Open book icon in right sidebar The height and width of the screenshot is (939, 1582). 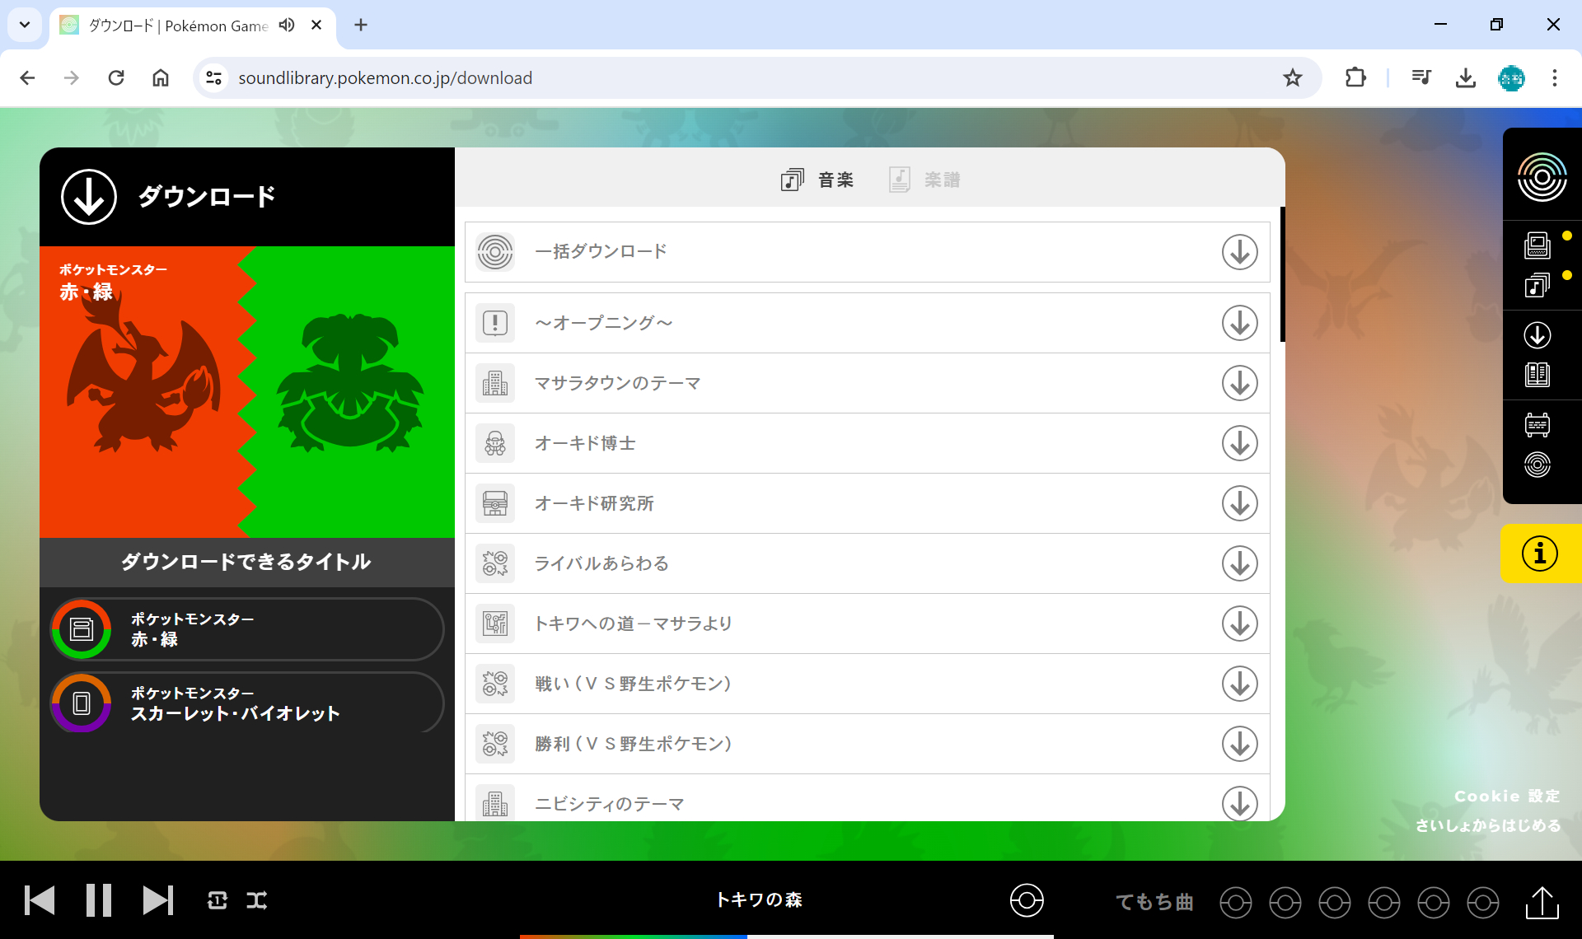1538,375
